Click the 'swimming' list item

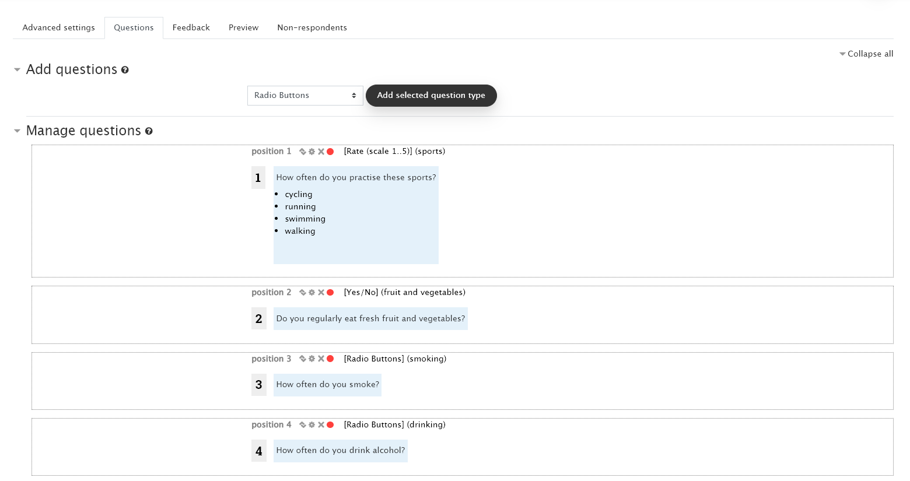coord(305,219)
